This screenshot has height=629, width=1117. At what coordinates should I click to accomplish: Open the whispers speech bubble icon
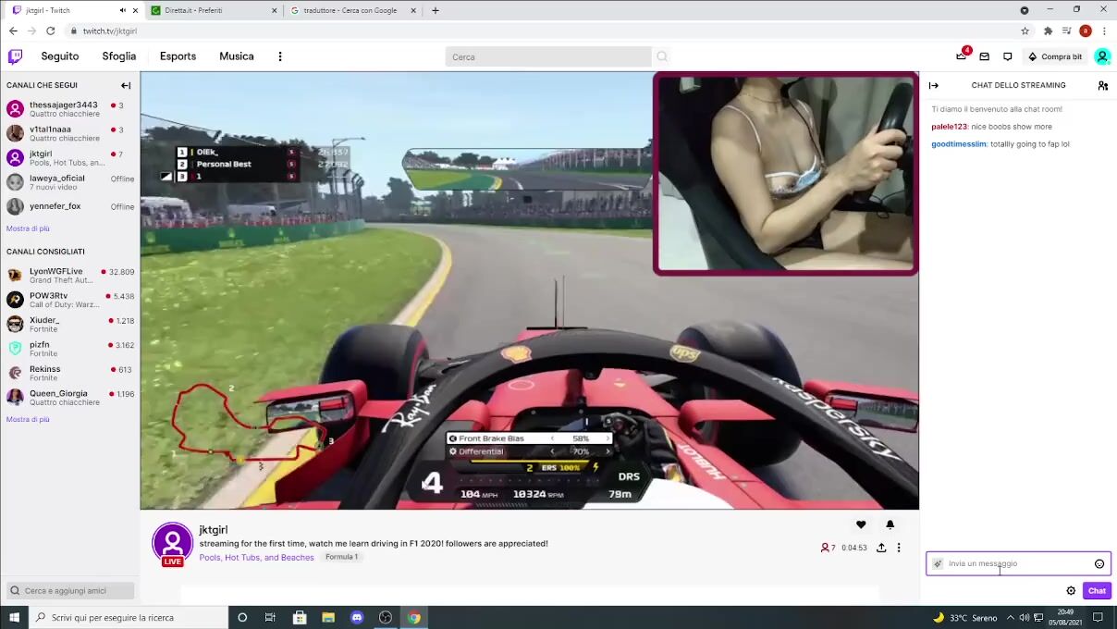pos(1007,56)
